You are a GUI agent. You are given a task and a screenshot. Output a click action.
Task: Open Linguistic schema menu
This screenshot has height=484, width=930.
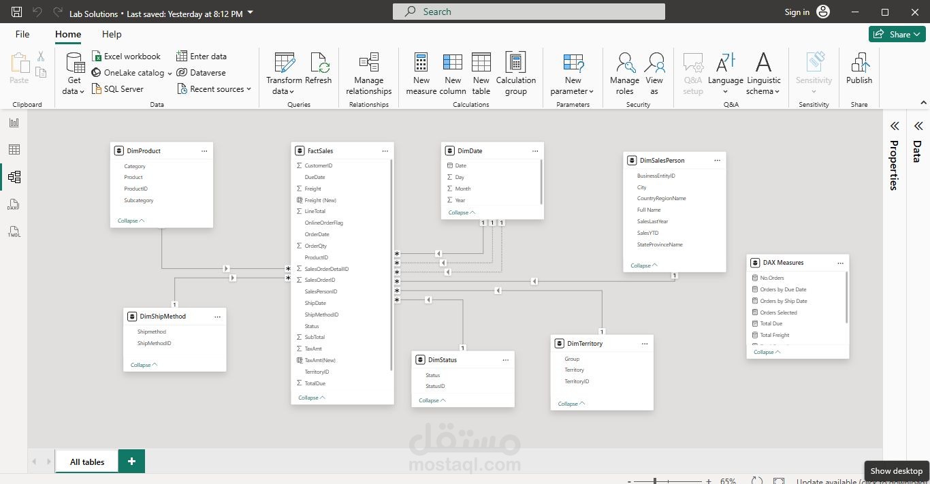tap(764, 74)
